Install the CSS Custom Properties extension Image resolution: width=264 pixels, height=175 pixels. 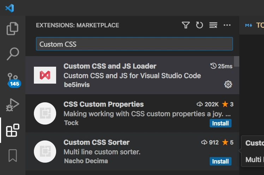221,123
